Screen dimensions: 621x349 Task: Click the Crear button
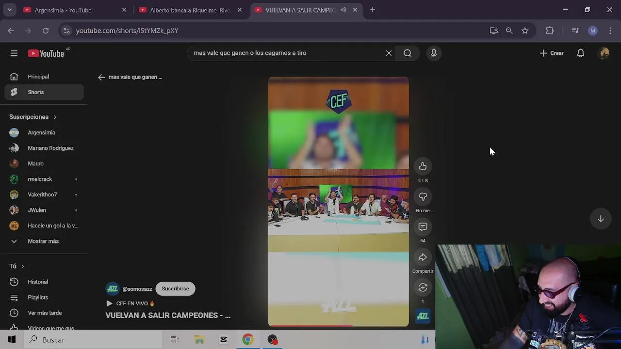(x=552, y=53)
